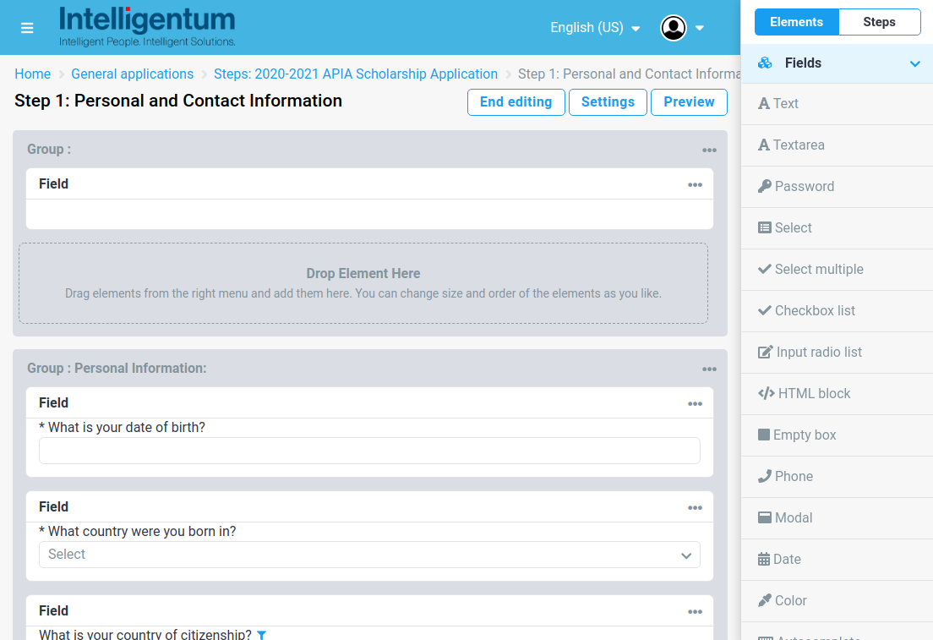The height and width of the screenshot is (640, 933).
Task: Pick the Checkbox list checkmark icon
Action: 765,311
